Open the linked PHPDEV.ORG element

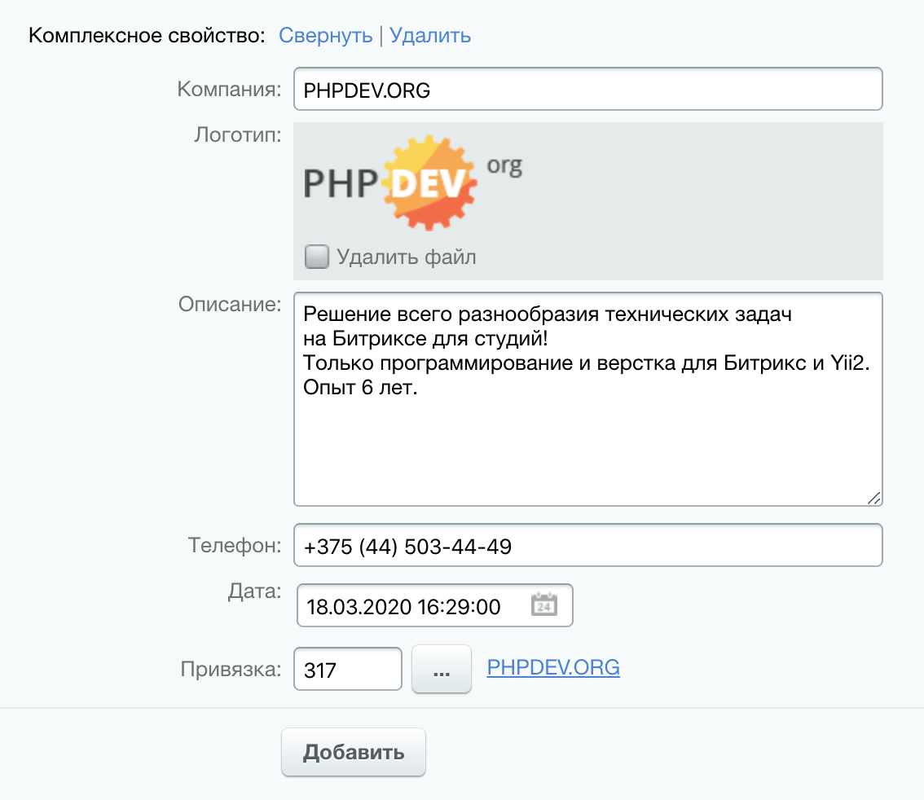(553, 667)
